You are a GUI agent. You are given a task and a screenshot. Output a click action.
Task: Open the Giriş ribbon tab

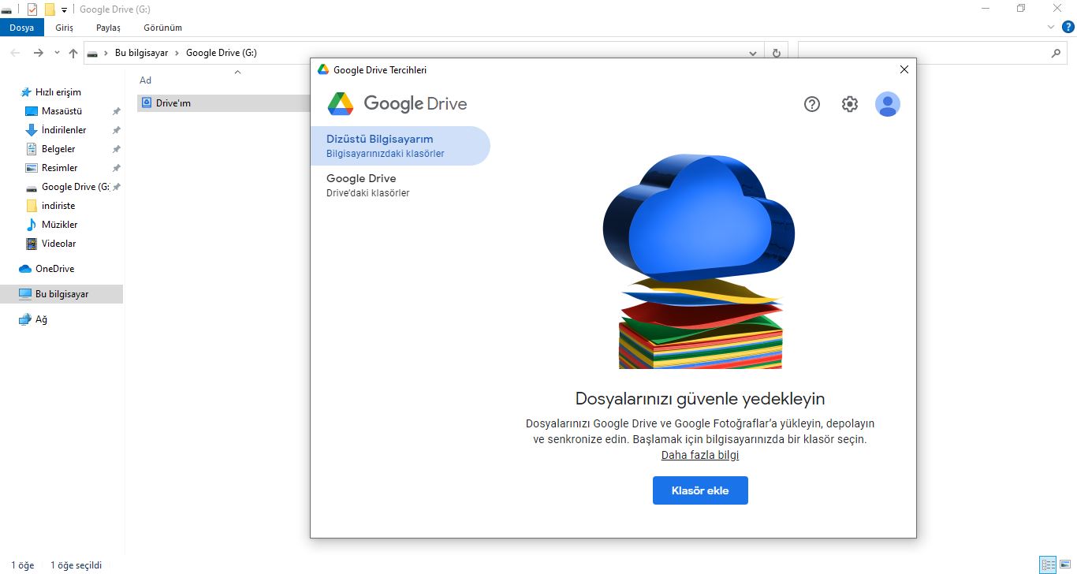click(x=65, y=28)
